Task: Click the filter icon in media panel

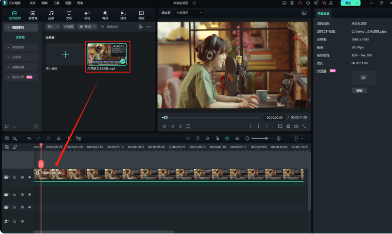Action: [x=141, y=27]
